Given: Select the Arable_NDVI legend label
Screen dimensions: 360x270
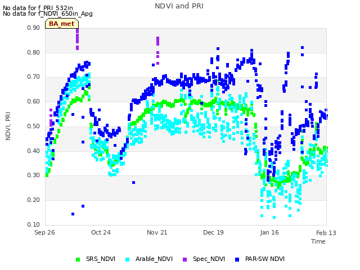Looking at the screenshot, I should click(154, 259).
